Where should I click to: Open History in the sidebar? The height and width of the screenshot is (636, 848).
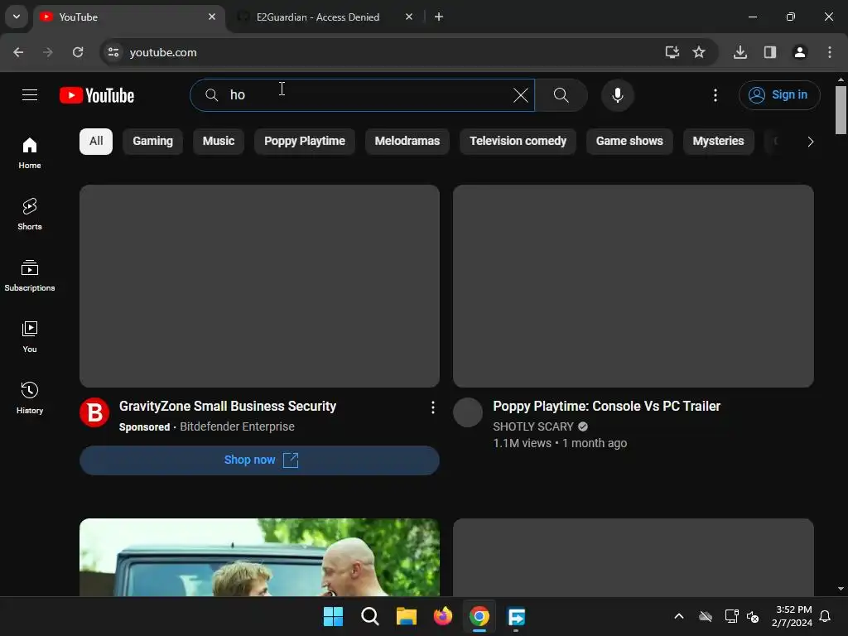pyautogui.click(x=30, y=397)
